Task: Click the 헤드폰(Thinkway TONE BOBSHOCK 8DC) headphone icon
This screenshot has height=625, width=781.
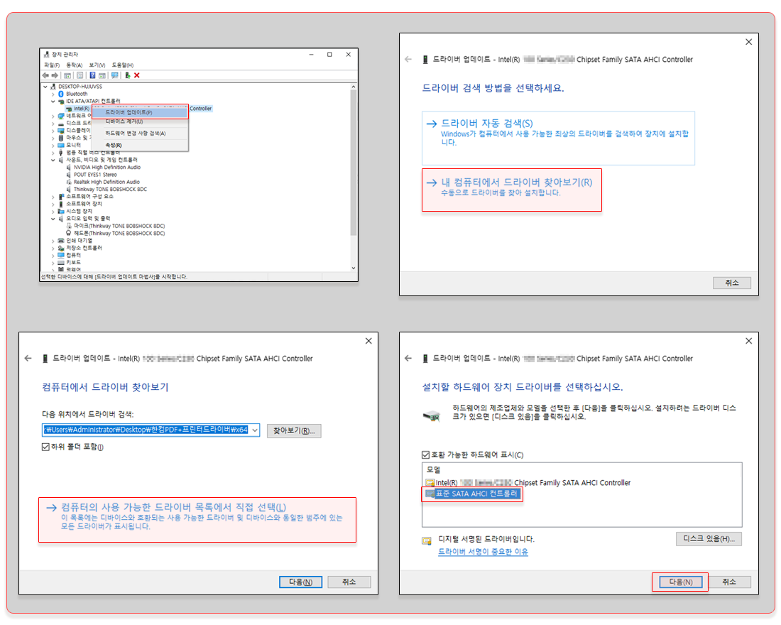Action: pos(68,233)
